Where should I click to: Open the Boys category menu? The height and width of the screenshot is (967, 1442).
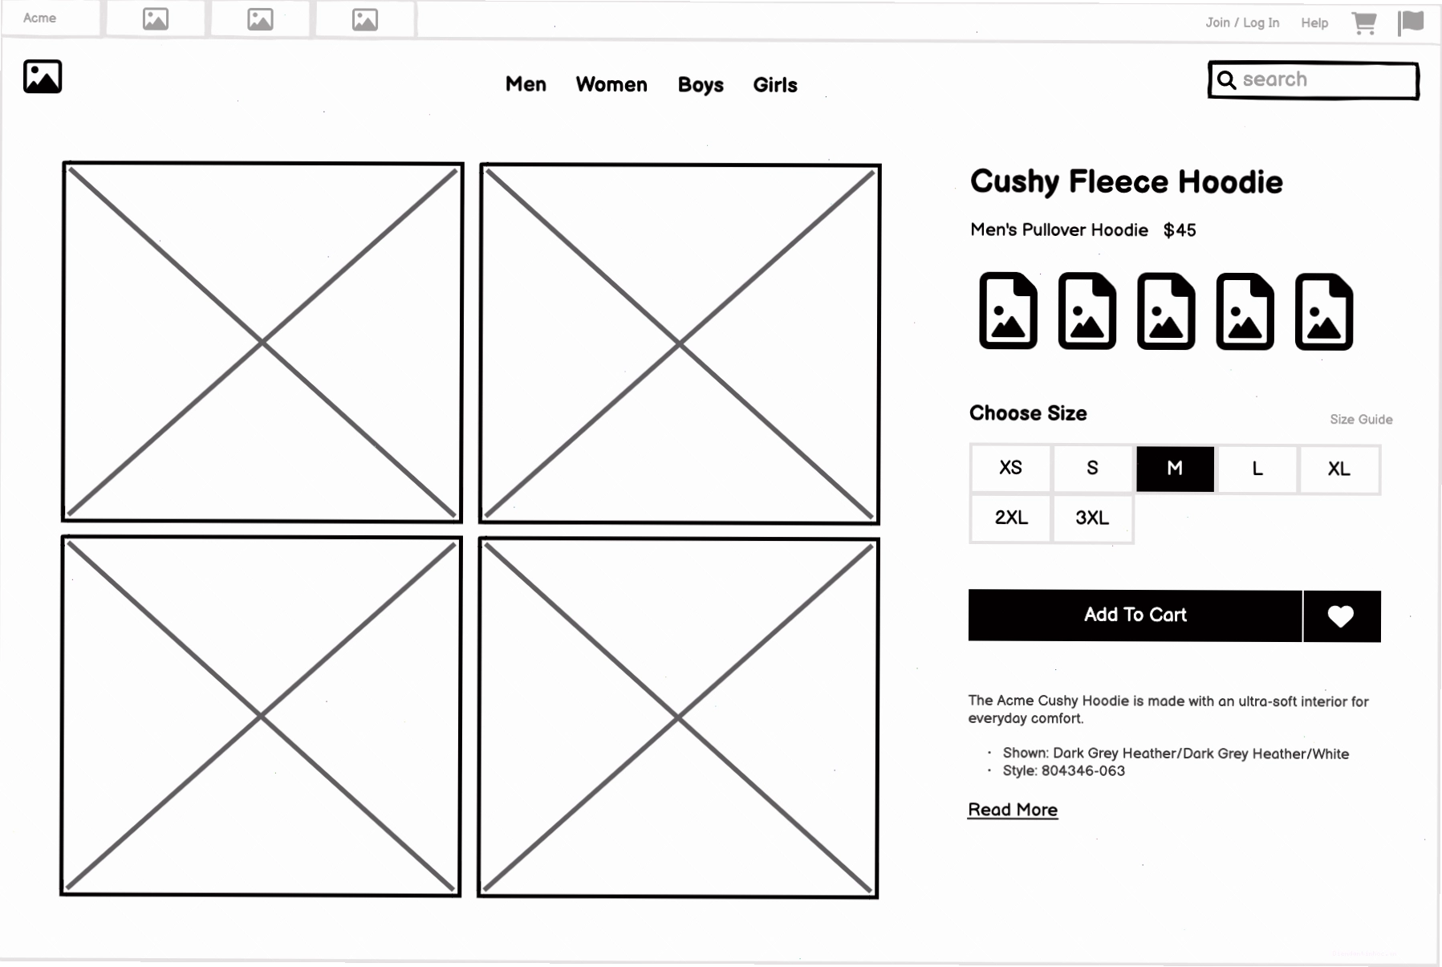pyautogui.click(x=701, y=85)
